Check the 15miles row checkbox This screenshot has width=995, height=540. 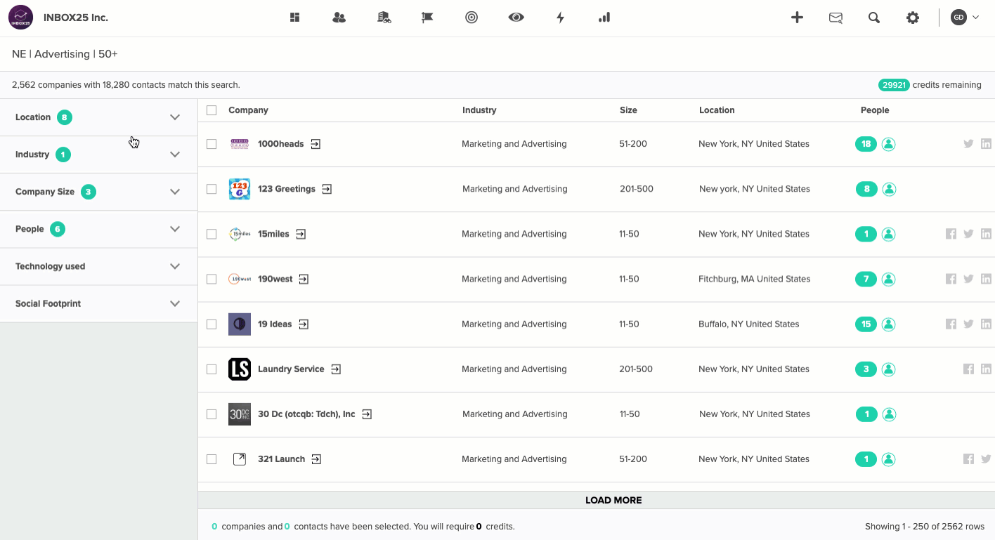(x=212, y=234)
